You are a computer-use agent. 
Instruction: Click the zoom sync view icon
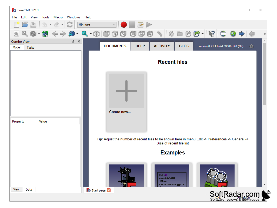coord(85,34)
